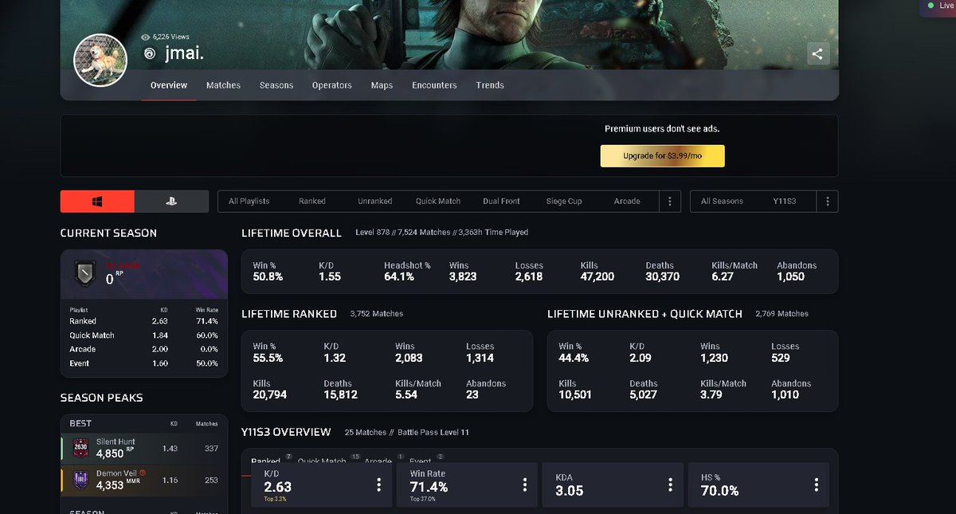This screenshot has width=956, height=514.
Task: Click the Y11S3 OVERVIEW heading
Action: click(x=286, y=432)
